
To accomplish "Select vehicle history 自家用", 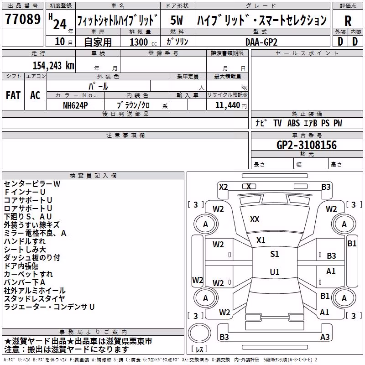I will [98, 42].
